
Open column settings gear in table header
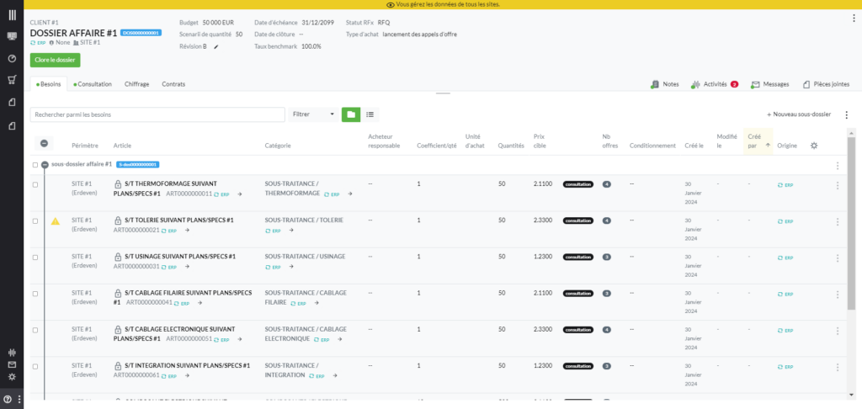(x=814, y=146)
